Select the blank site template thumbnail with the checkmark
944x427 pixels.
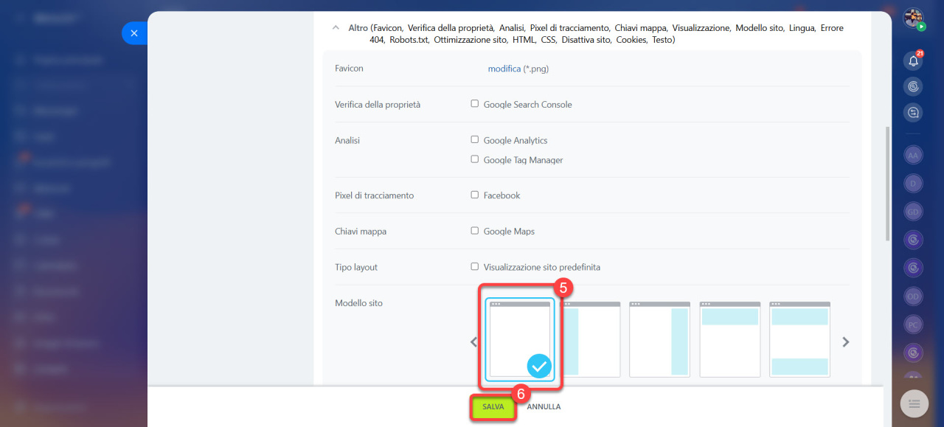[519, 339]
